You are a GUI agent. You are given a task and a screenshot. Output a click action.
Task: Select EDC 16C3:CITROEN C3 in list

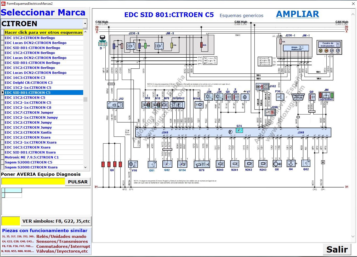[44, 78]
